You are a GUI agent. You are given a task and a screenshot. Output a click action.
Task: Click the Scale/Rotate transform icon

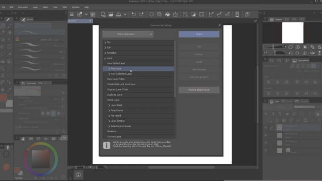(175, 14)
